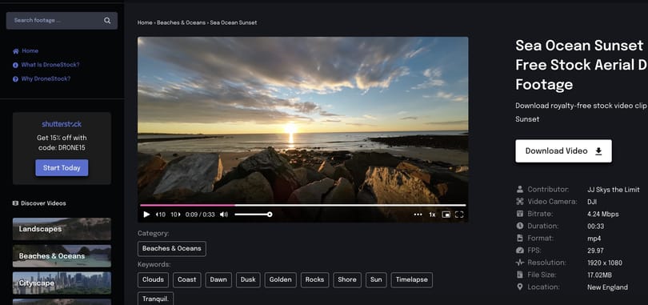Click the 4.24 Mbps bitrate value

(x=603, y=214)
